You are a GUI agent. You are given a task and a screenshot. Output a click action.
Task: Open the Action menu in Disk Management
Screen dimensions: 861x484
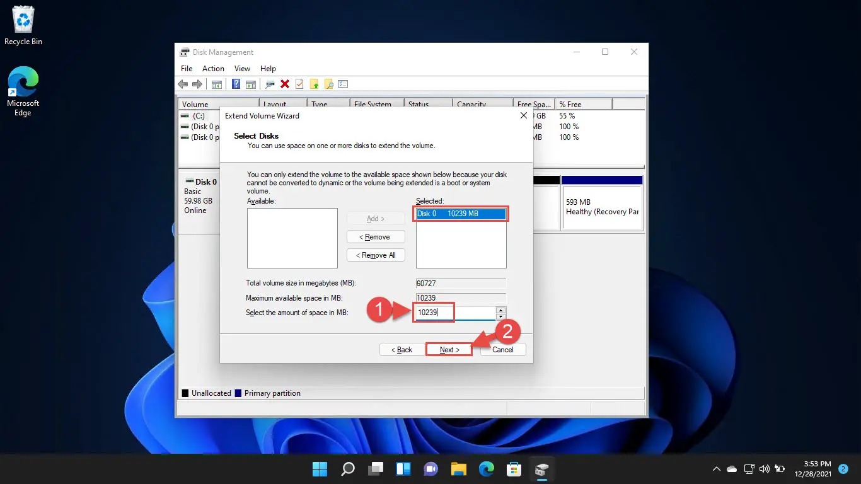213,69
